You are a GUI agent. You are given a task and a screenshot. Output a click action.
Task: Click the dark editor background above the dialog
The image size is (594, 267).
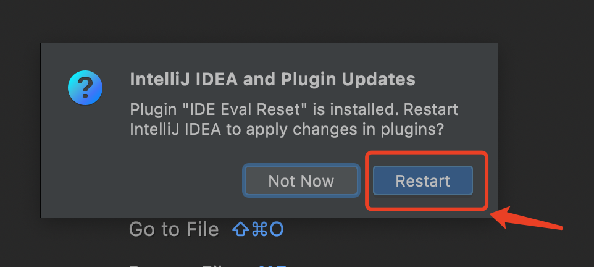pos(297,21)
